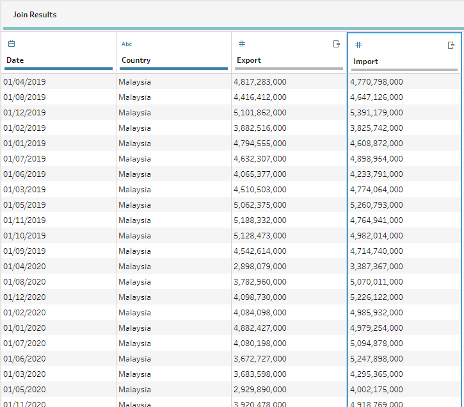
Task: Select the Import column header name
Action: click(x=365, y=62)
